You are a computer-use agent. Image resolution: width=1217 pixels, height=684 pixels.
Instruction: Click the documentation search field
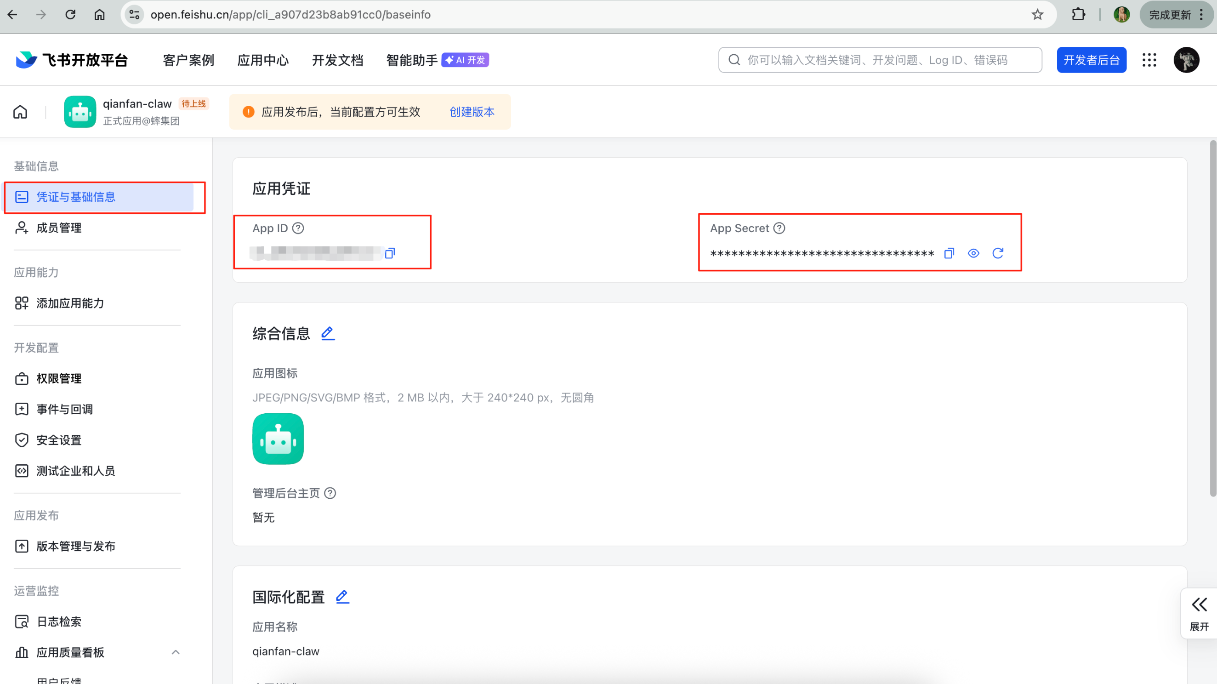pyautogui.click(x=879, y=60)
